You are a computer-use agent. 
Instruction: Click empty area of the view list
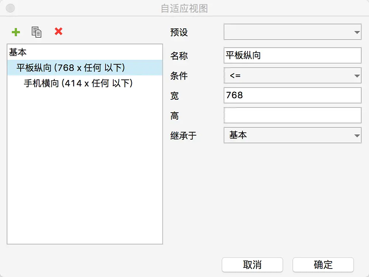85,166
